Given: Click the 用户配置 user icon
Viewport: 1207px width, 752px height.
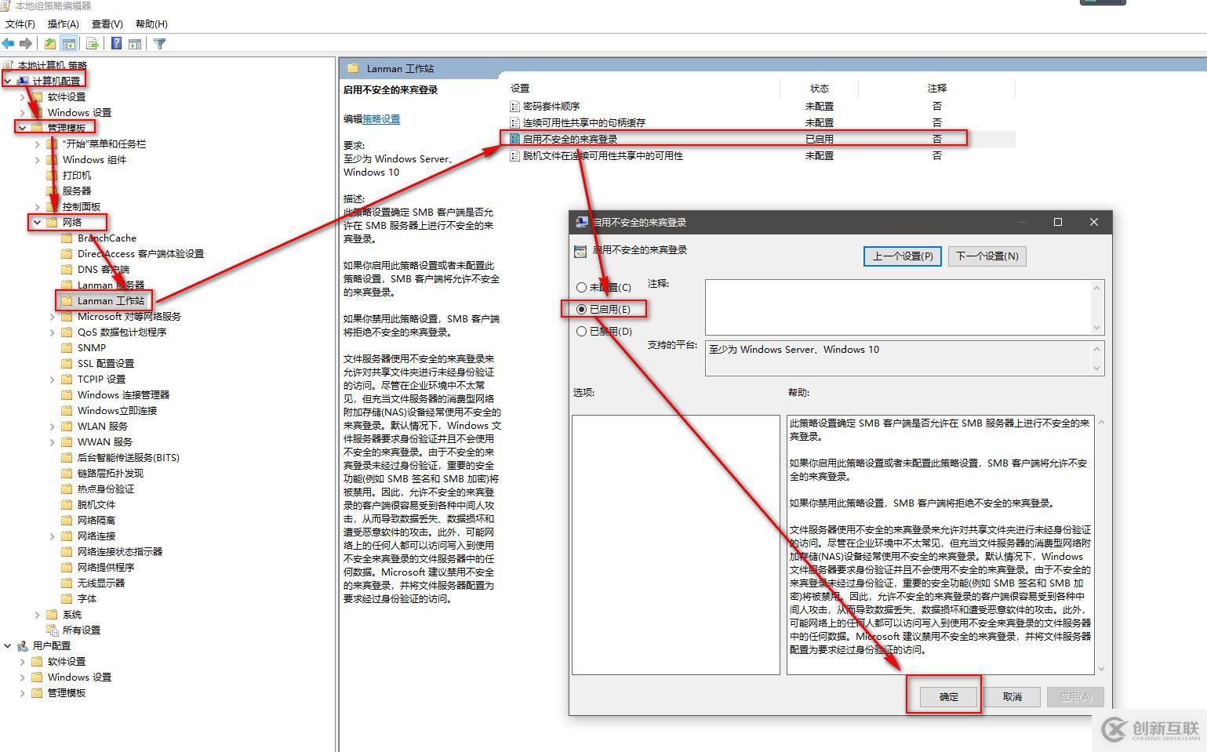Looking at the screenshot, I should point(22,645).
